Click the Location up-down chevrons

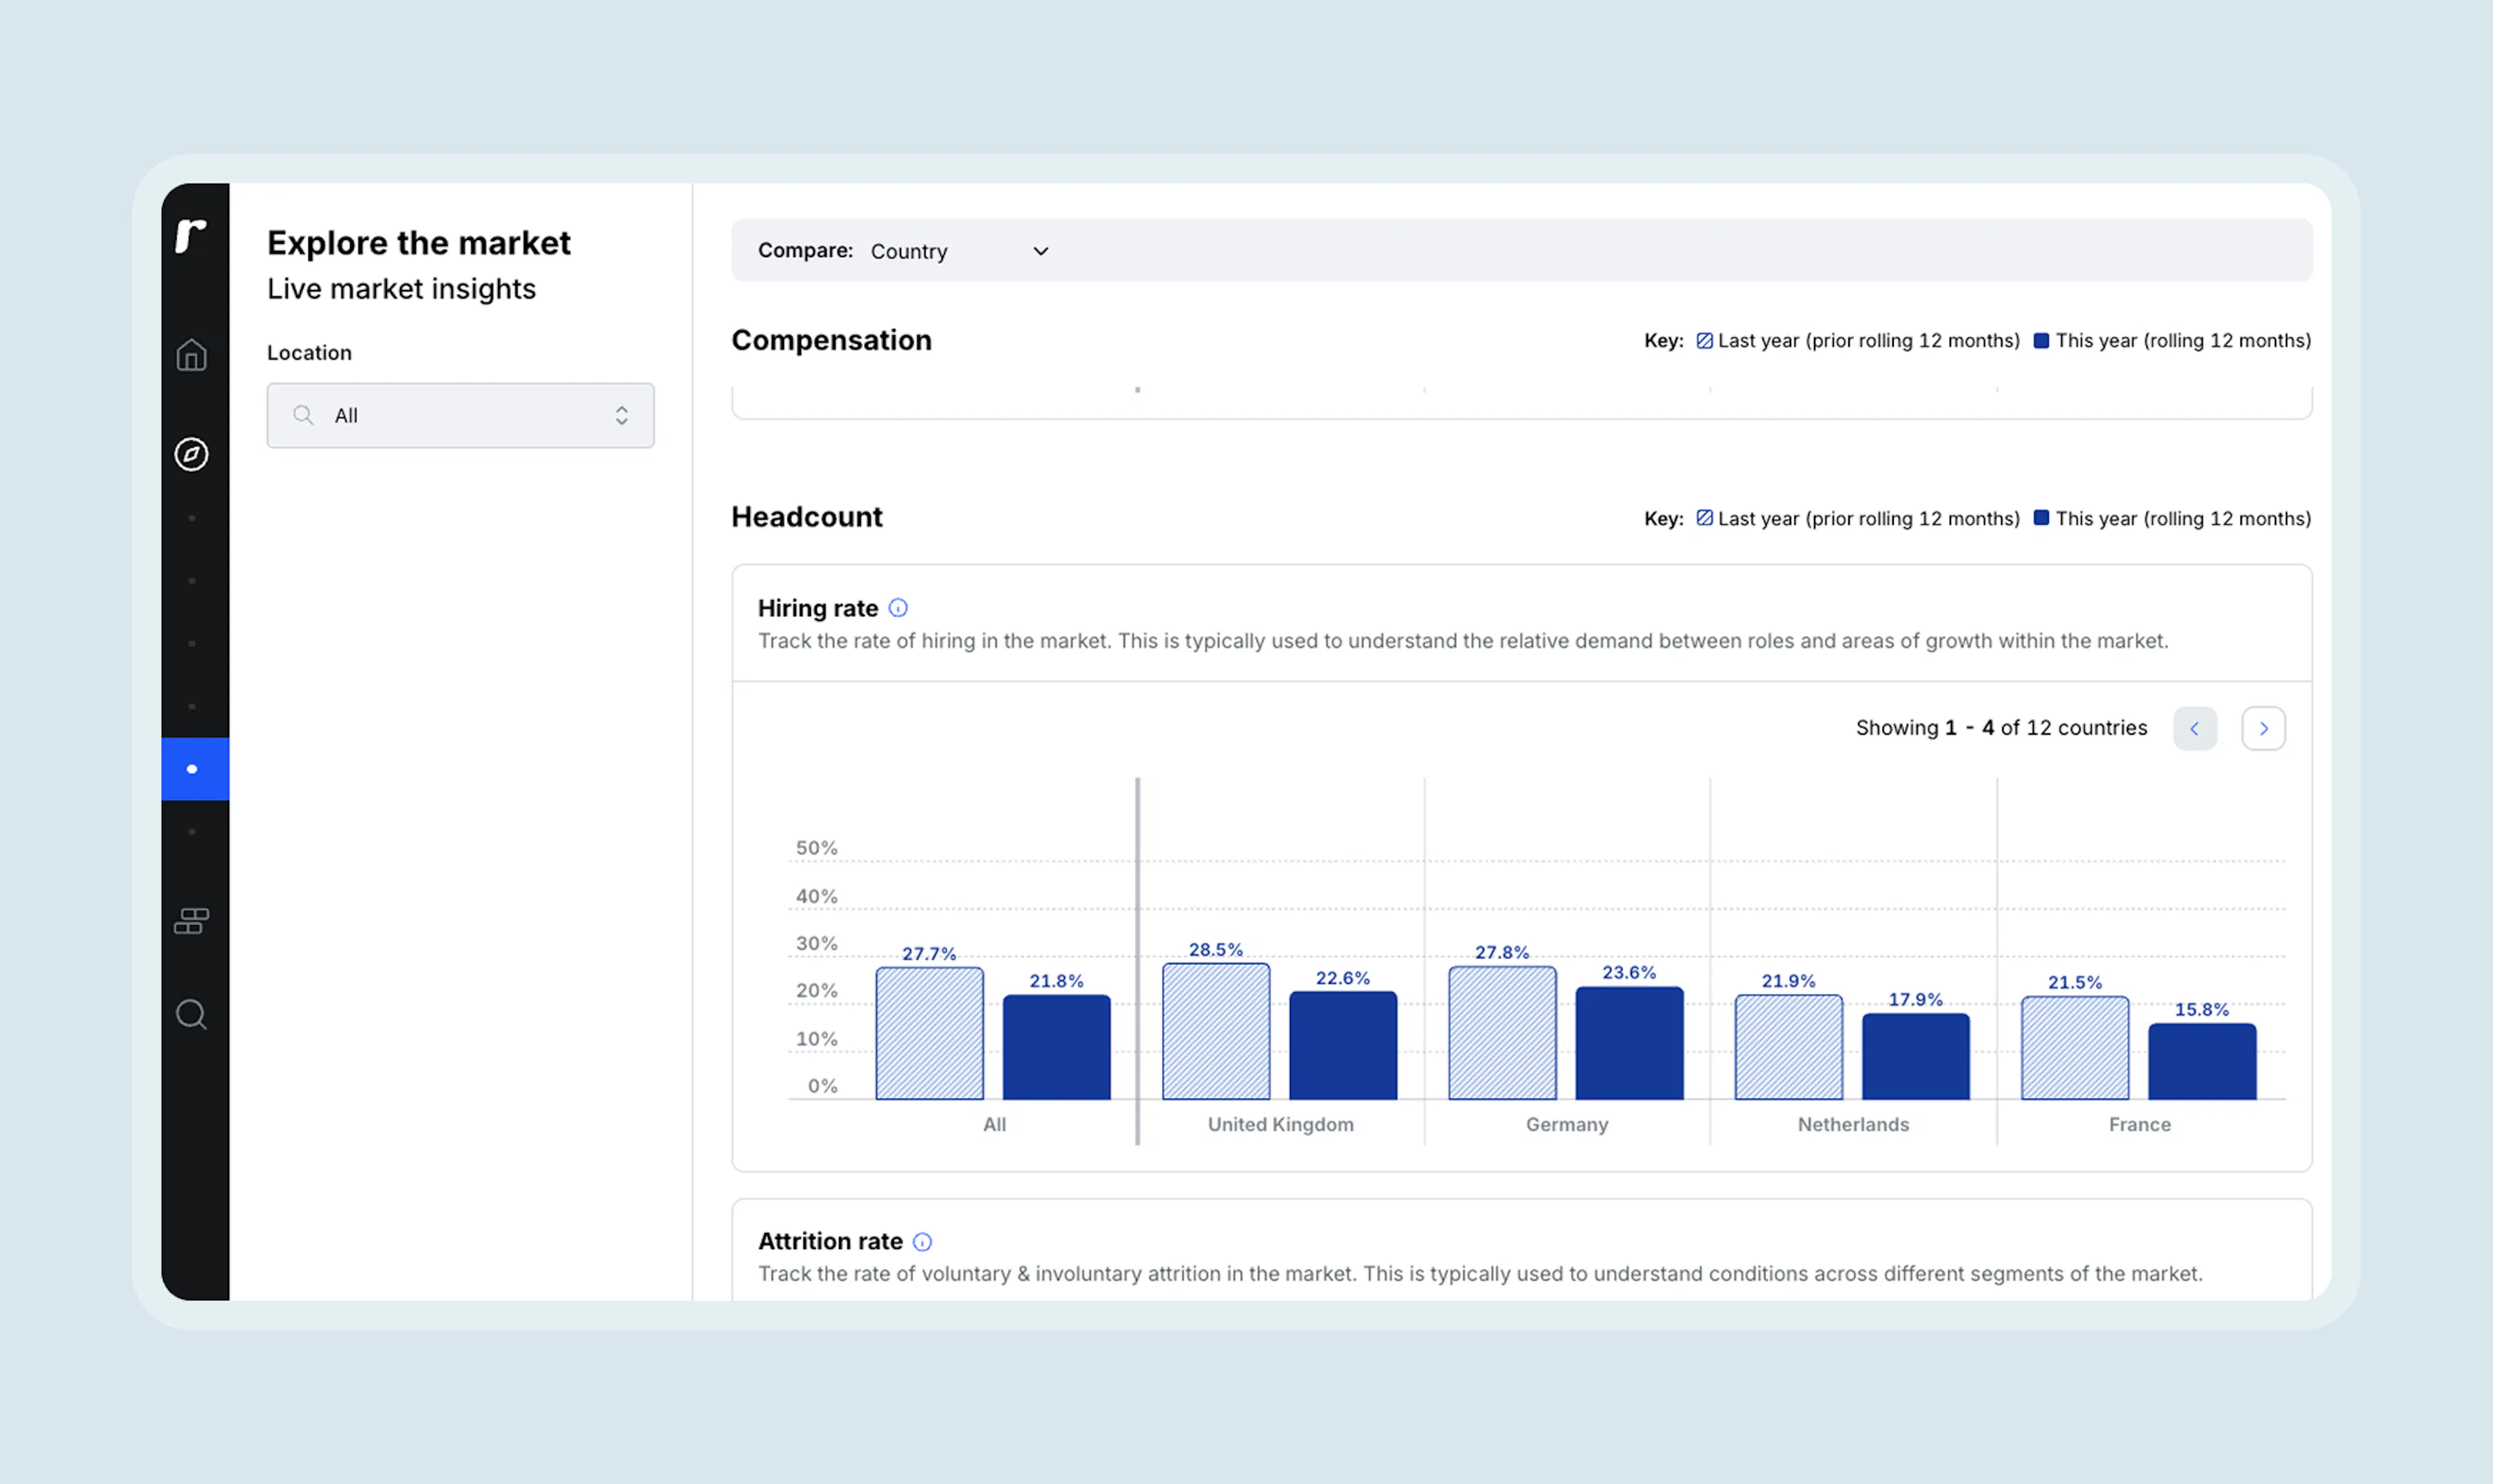tap(621, 415)
